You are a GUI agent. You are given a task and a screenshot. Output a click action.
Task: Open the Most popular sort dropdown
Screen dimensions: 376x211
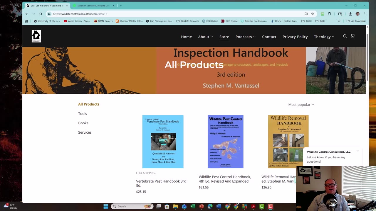pos(301,105)
